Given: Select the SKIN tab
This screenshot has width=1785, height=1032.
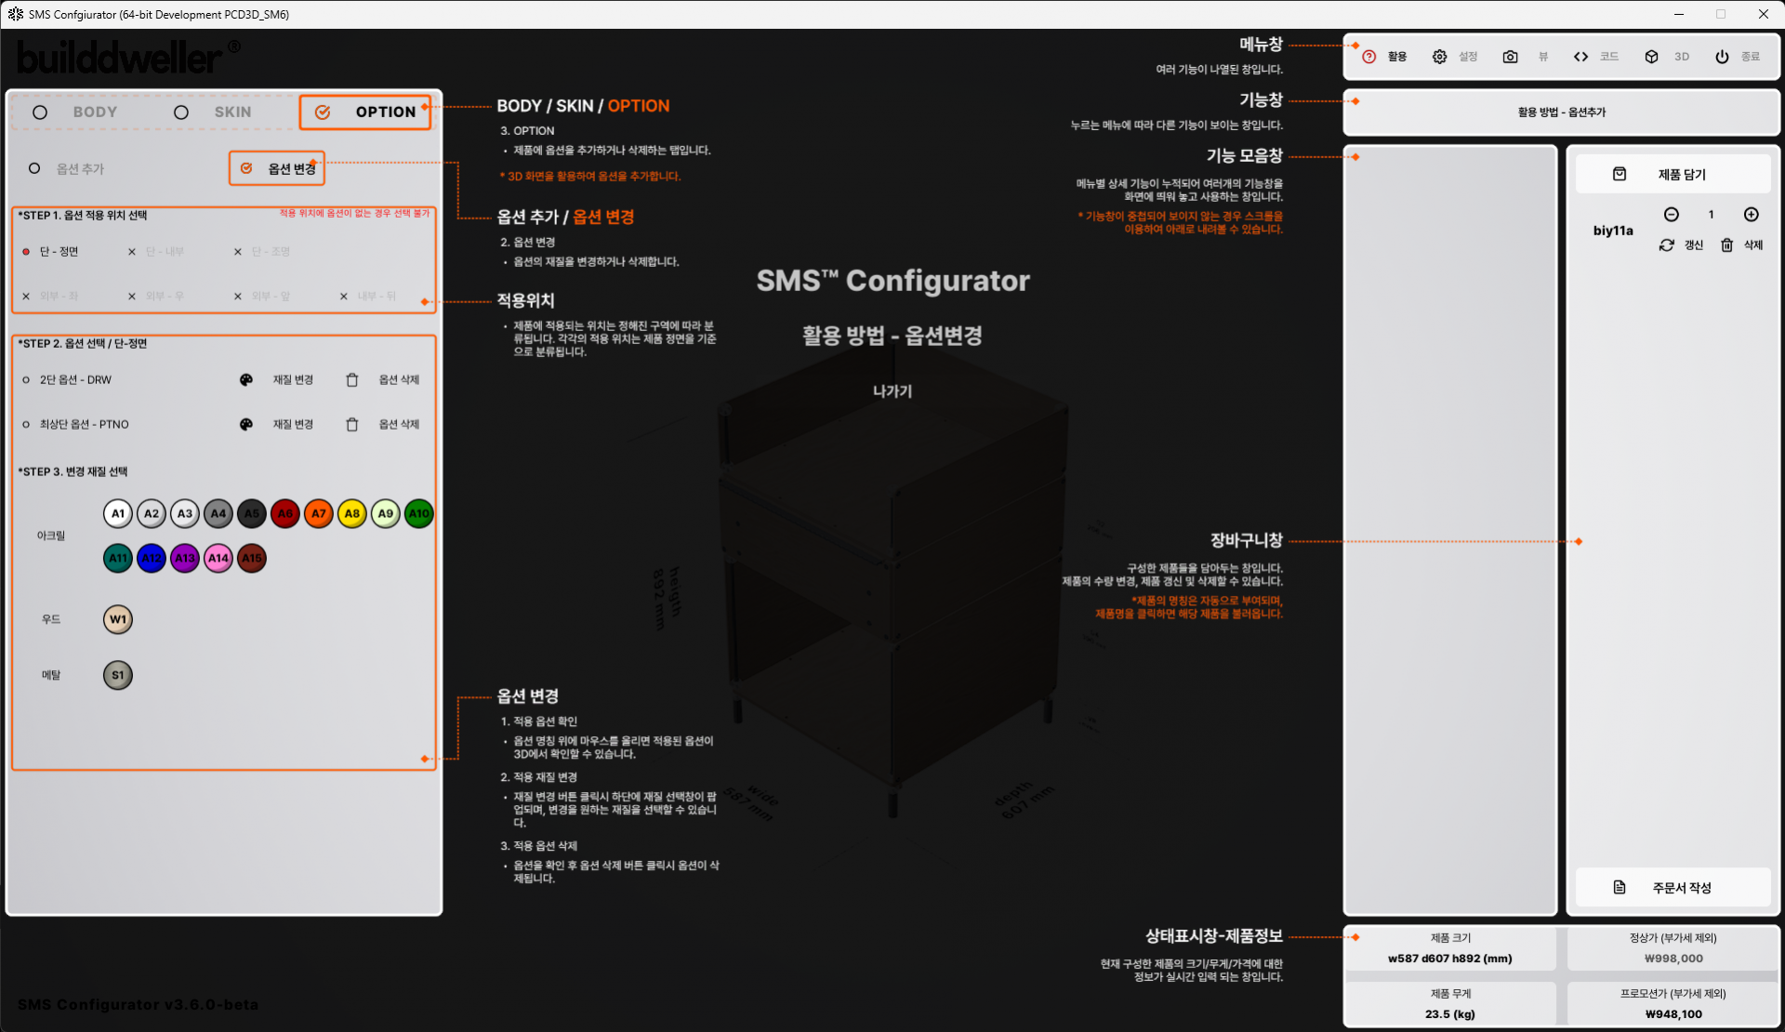Looking at the screenshot, I should point(214,112).
